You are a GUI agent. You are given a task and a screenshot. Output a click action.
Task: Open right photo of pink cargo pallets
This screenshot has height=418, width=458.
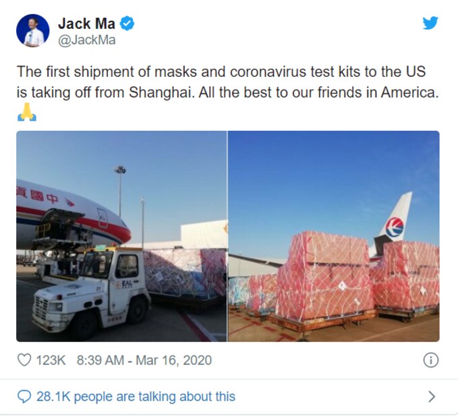click(334, 236)
